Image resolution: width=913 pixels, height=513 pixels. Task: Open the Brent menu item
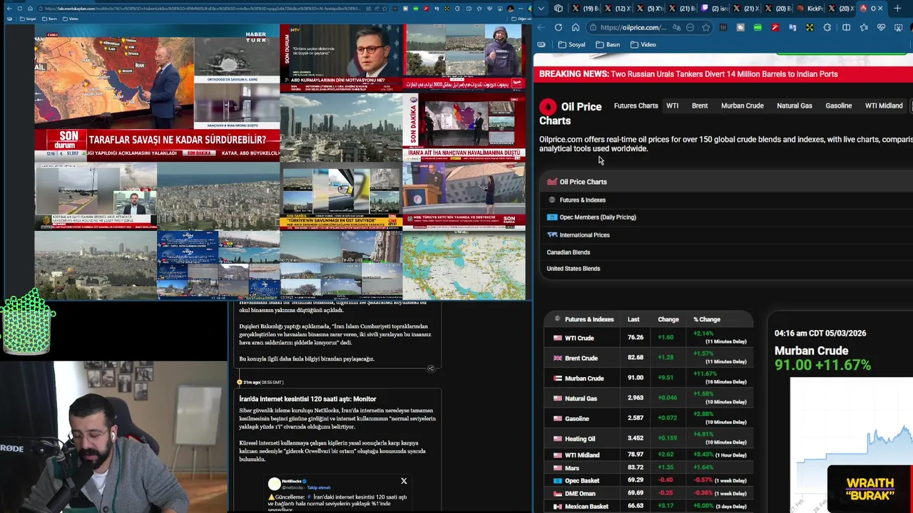[x=700, y=105]
